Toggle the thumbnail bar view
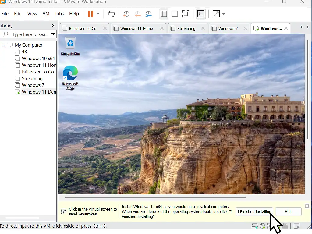This screenshot has height=234, width=312. pyautogui.click(x=175, y=14)
